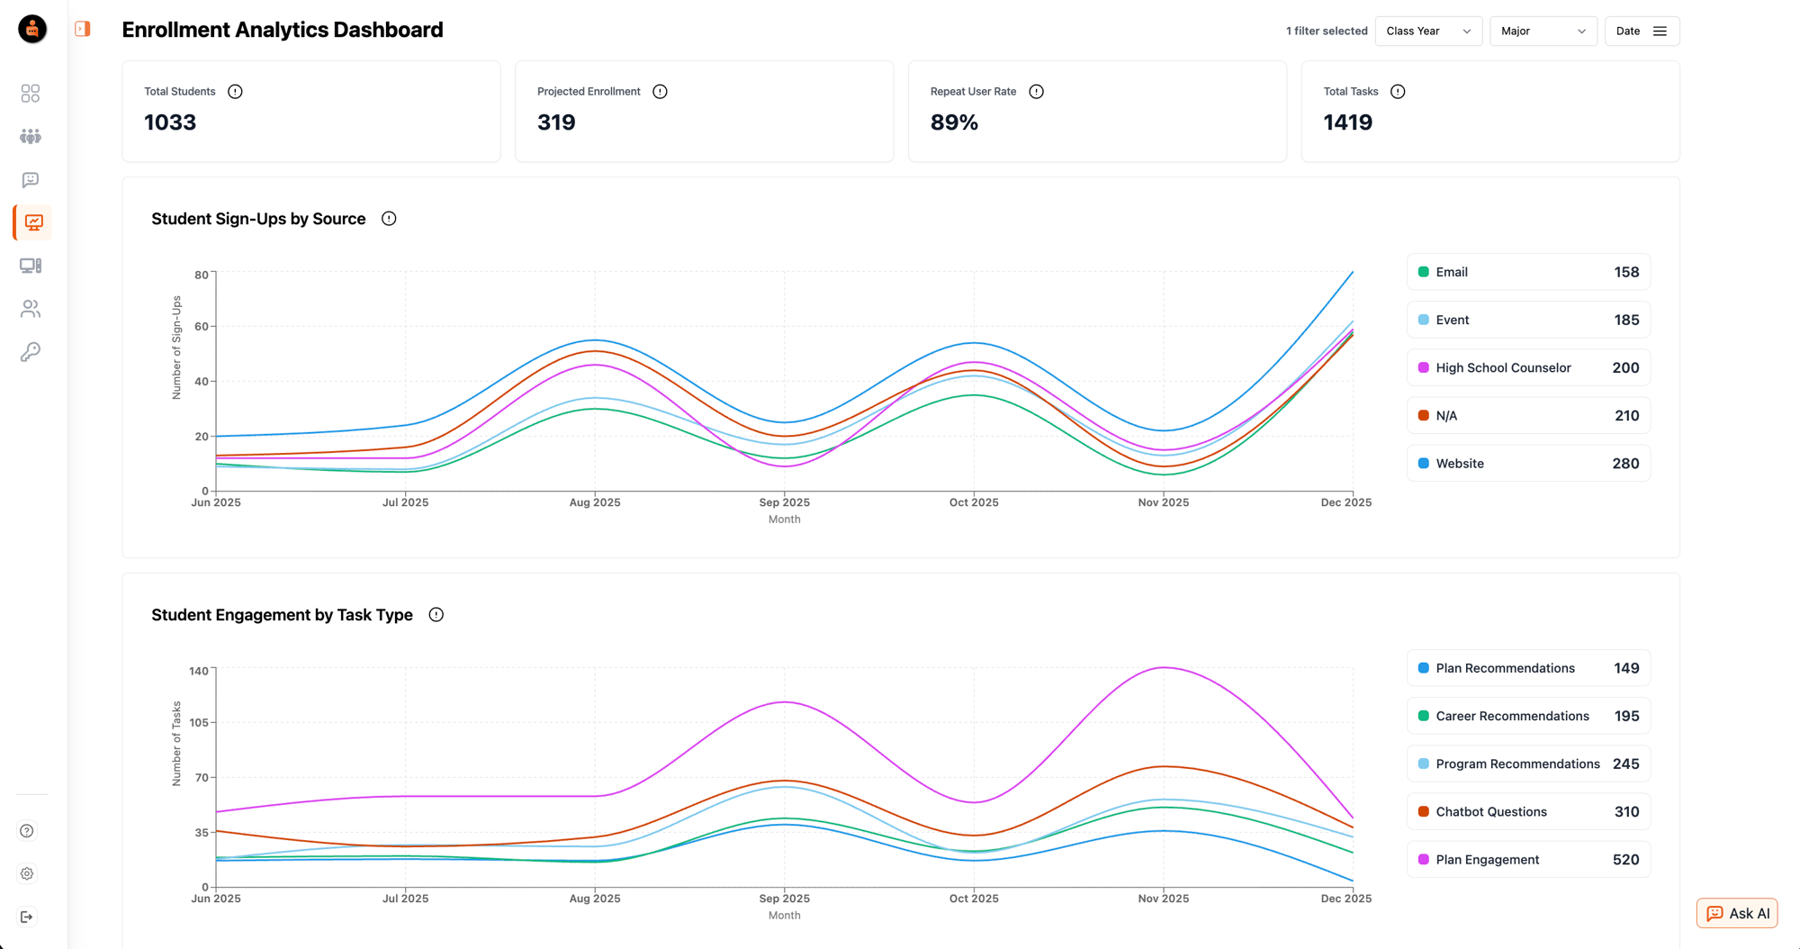Open the help question mark icon

[27, 830]
